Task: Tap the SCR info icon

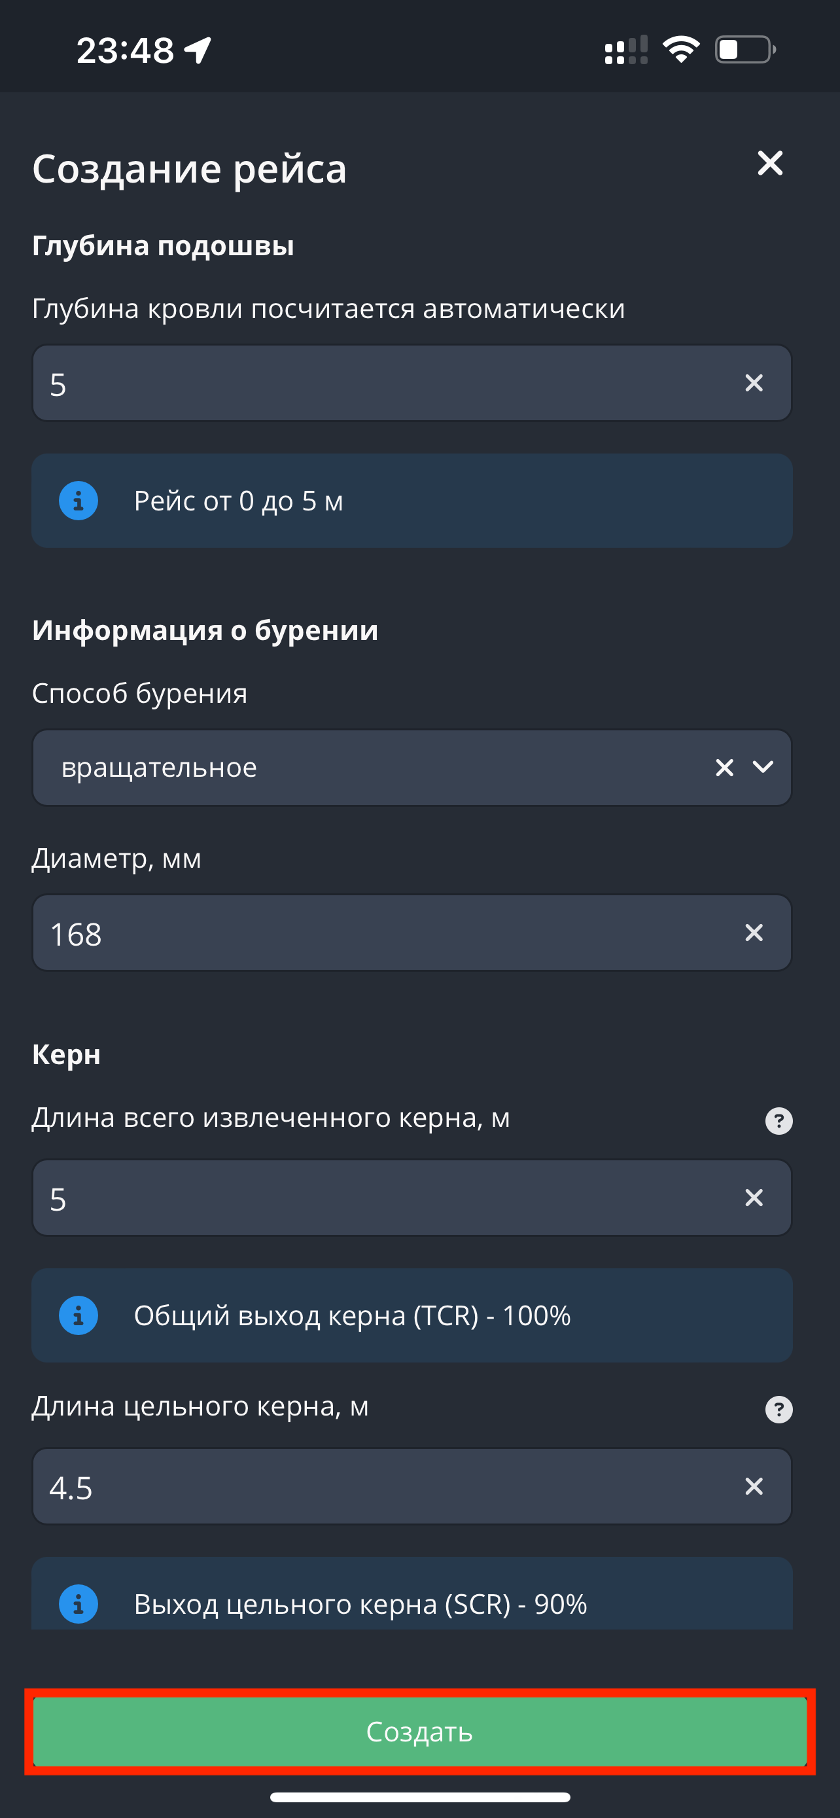Action: point(79,1604)
